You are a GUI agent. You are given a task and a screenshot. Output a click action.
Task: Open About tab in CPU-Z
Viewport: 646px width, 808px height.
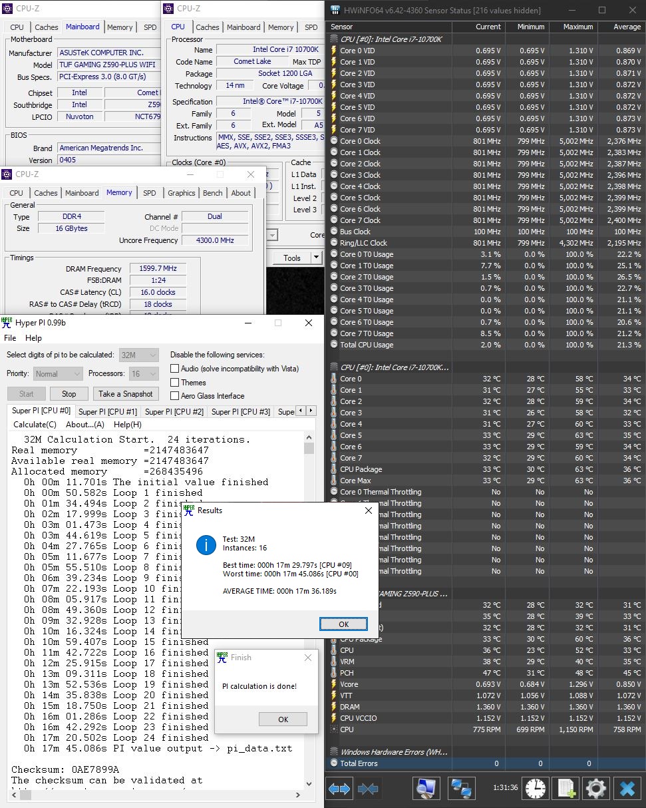click(241, 193)
